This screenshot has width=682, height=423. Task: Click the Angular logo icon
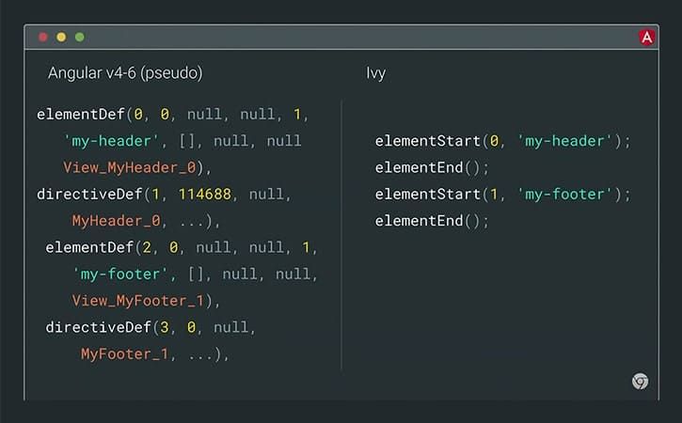[647, 37]
